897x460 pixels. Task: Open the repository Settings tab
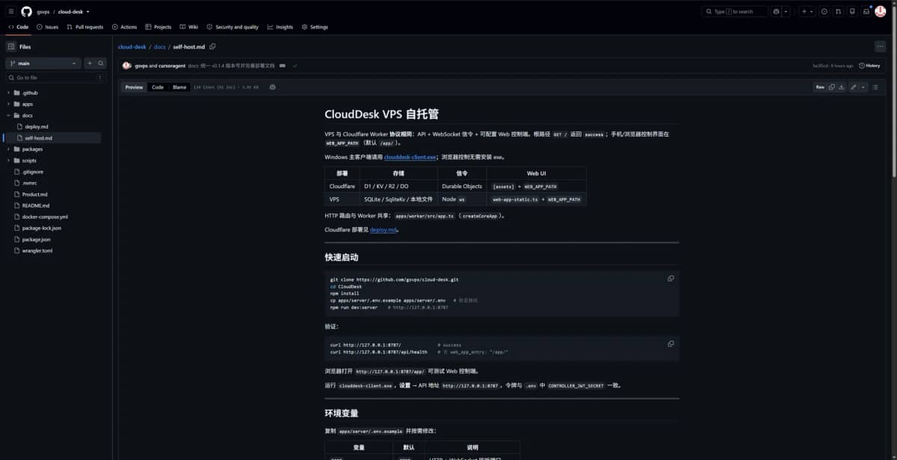[x=315, y=27]
